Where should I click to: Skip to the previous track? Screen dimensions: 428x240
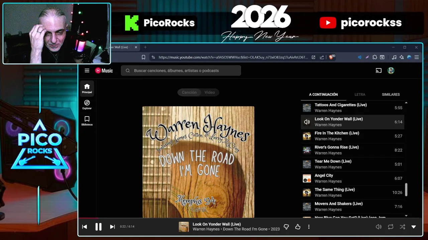click(x=85, y=227)
